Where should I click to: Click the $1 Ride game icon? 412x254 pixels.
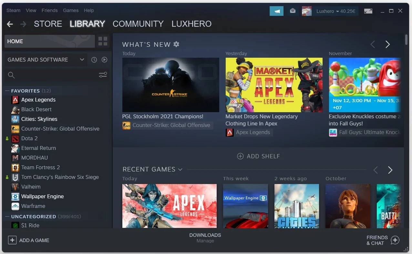coord(15,225)
